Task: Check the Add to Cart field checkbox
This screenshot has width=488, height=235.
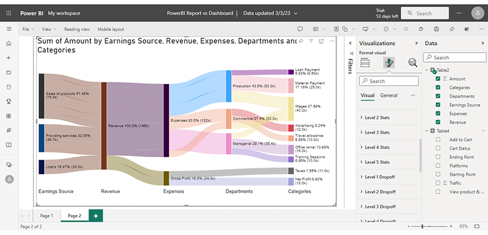Action: point(438,139)
